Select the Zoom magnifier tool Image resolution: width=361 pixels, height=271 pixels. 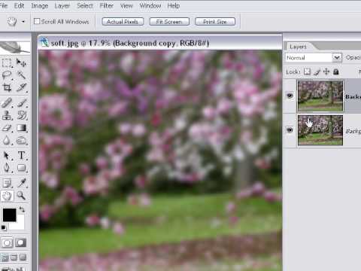22,195
